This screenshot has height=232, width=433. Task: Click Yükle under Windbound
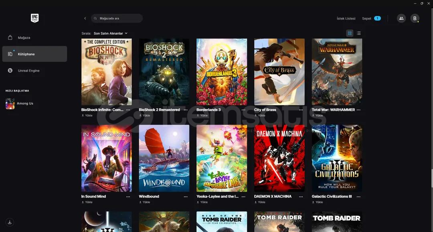coord(144,202)
